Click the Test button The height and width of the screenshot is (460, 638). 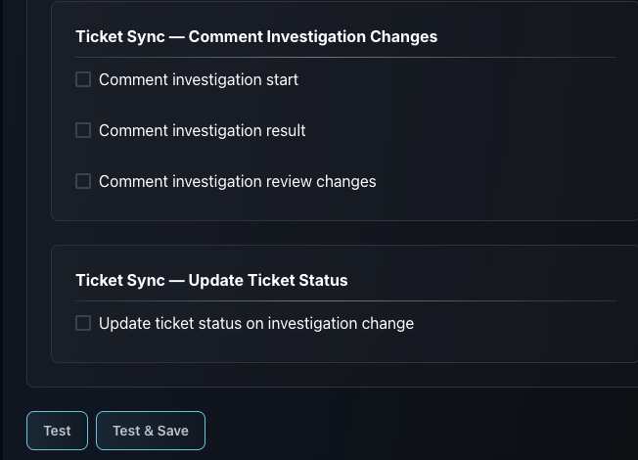(57, 431)
